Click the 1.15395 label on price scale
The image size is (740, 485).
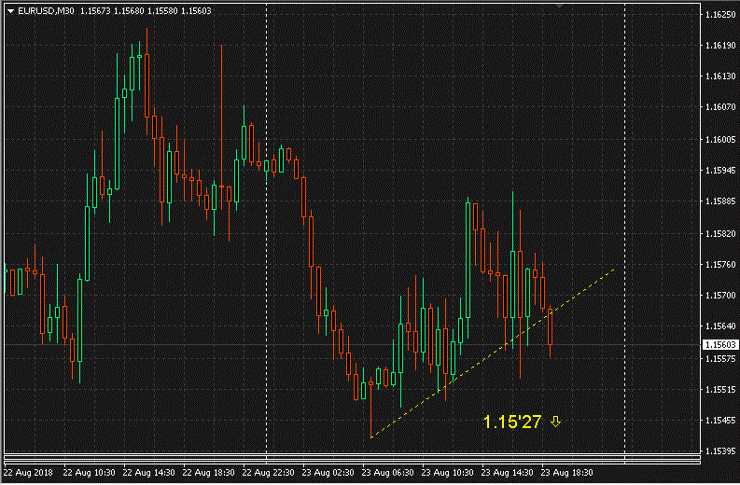(x=719, y=451)
